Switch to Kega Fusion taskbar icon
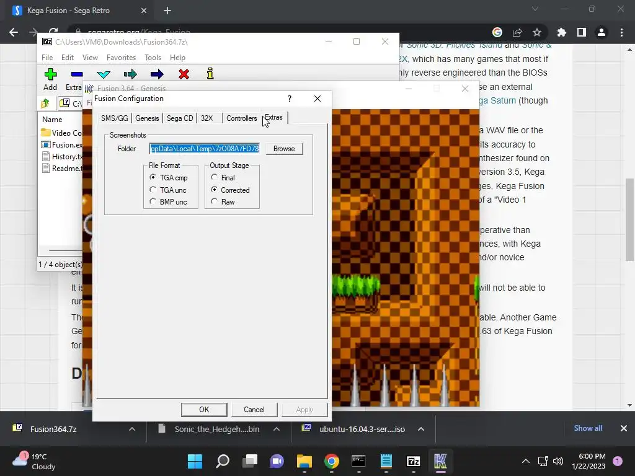Viewport: 635px width, 476px height. tap(440, 461)
